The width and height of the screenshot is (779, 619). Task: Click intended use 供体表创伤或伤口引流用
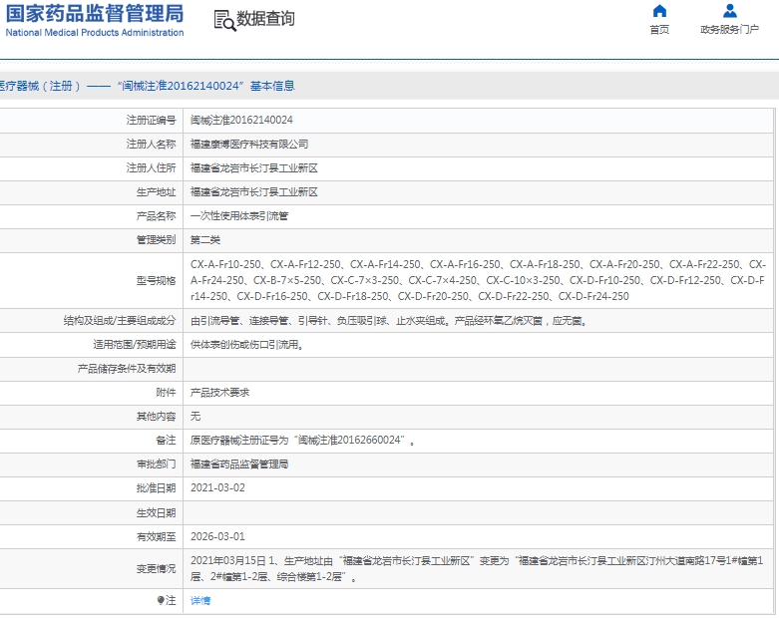(x=247, y=345)
